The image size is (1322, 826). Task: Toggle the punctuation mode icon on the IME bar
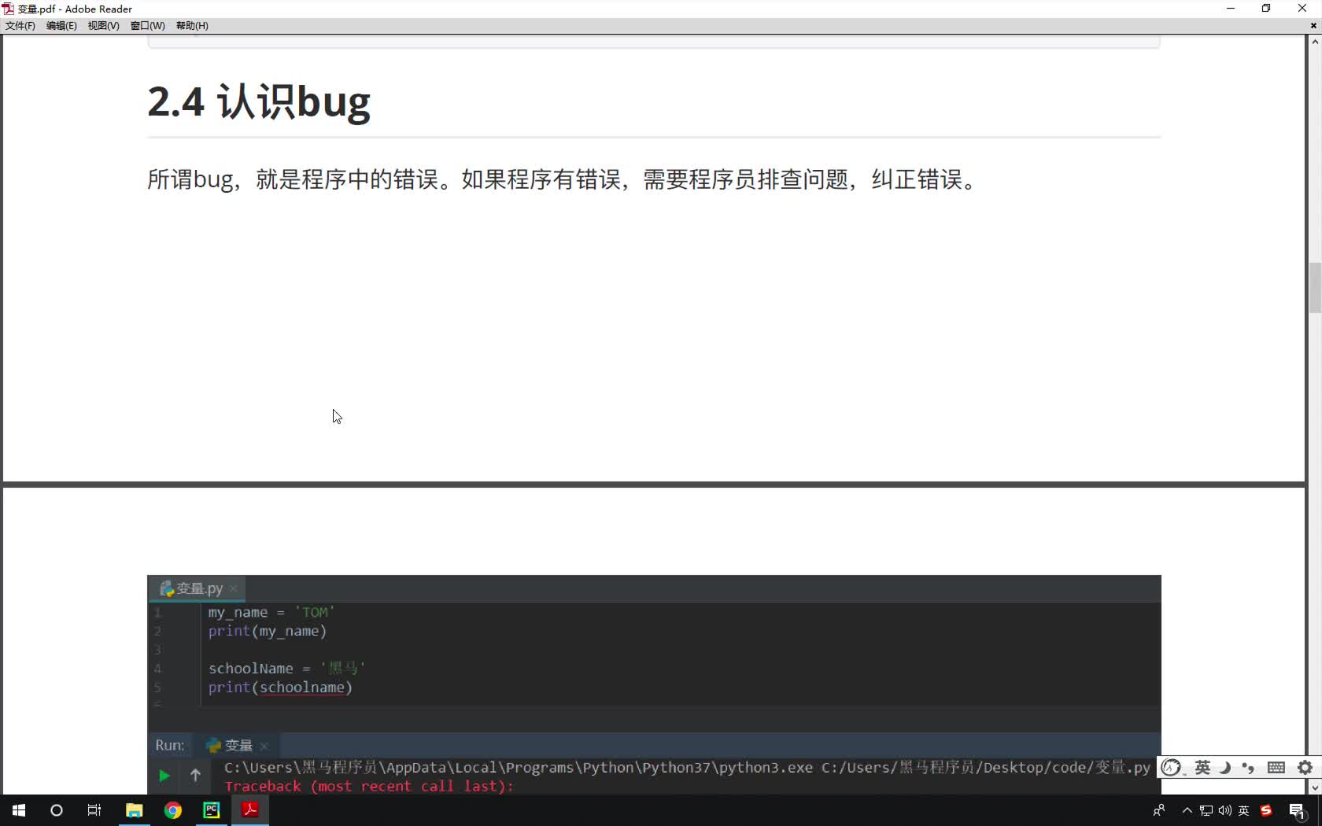(1248, 768)
